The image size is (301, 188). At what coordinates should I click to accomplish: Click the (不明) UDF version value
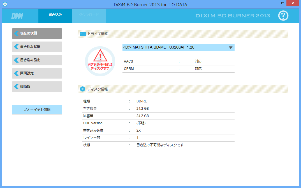(x=141, y=123)
